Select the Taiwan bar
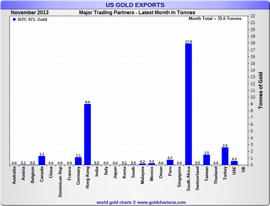 point(207,160)
